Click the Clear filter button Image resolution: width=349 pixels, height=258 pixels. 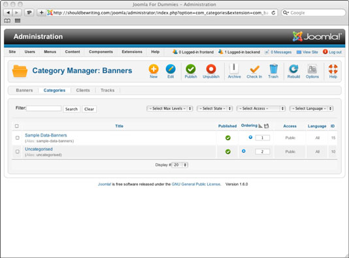click(x=89, y=109)
